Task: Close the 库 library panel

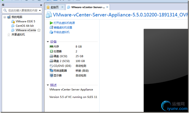Action: [x=41, y=5]
